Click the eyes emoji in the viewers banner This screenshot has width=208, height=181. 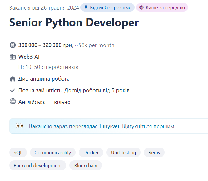pos(19,126)
